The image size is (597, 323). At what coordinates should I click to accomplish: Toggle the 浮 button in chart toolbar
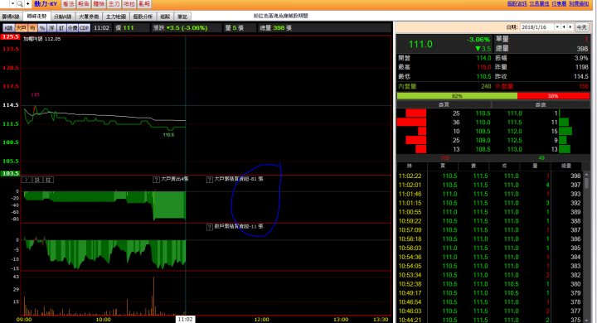pyautogui.click(x=51, y=28)
